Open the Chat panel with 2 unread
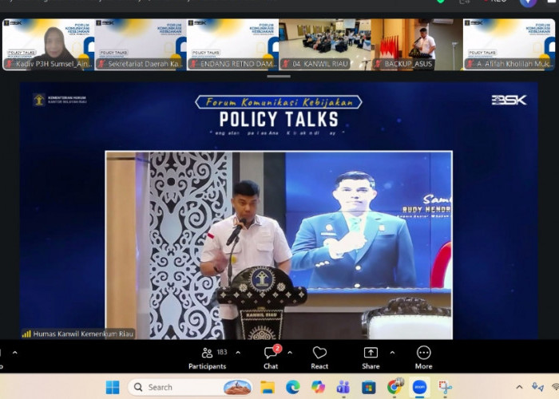This screenshot has height=399, width=559. tap(272, 358)
